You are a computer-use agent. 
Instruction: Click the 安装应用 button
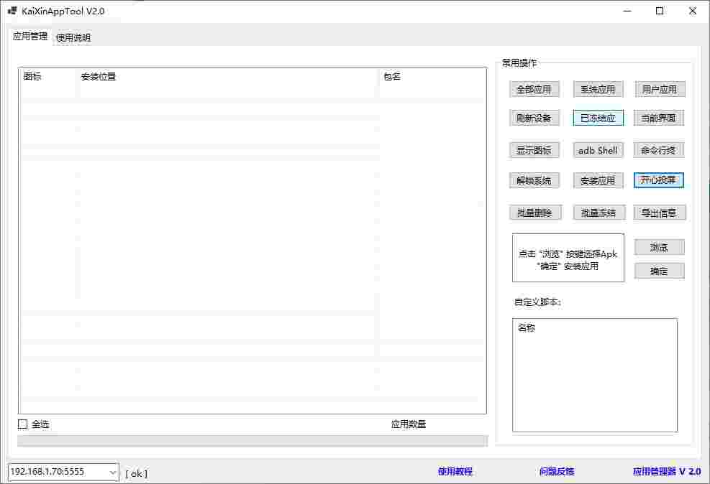(599, 181)
